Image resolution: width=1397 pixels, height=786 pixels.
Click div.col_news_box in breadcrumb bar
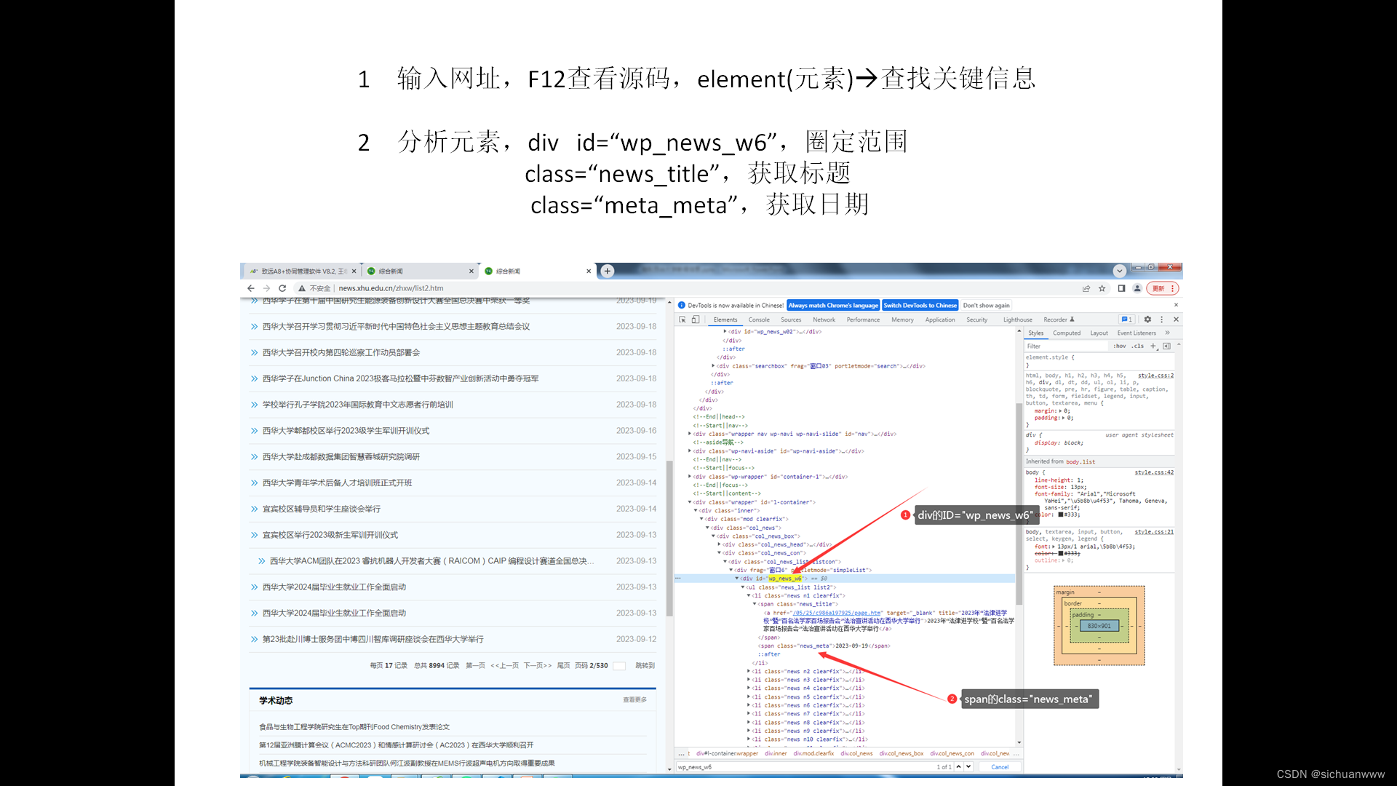pyautogui.click(x=901, y=753)
